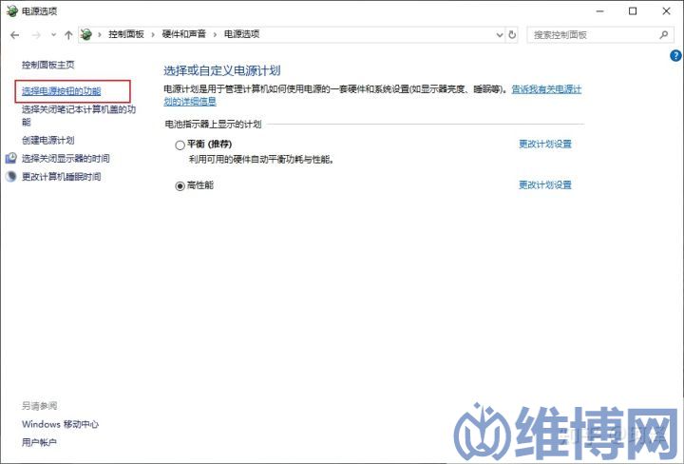
Task: Open 更改计算机睡眠时间 link
Action: tap(62, 176)
